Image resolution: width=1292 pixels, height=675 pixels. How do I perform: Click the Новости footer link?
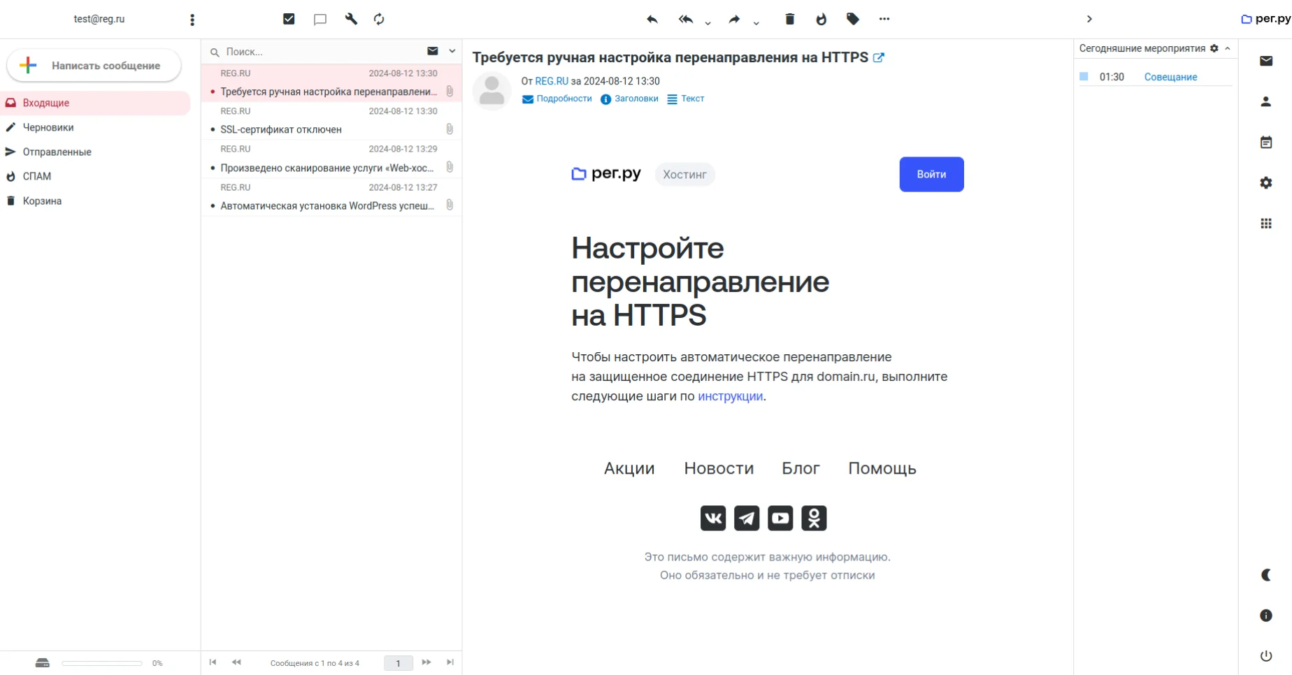[719, 469]
